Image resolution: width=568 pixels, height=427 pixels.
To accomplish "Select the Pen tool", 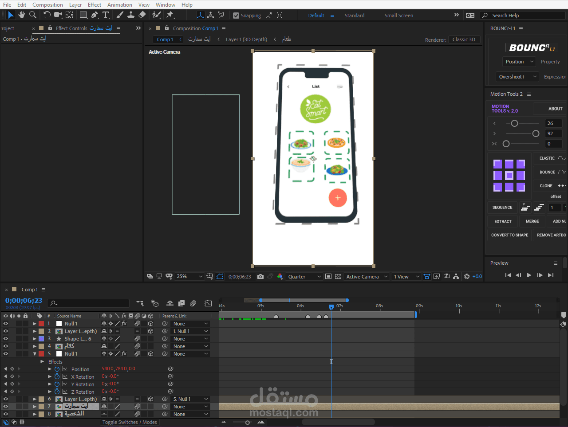I will pyautogui.click(x=95, y=15).
